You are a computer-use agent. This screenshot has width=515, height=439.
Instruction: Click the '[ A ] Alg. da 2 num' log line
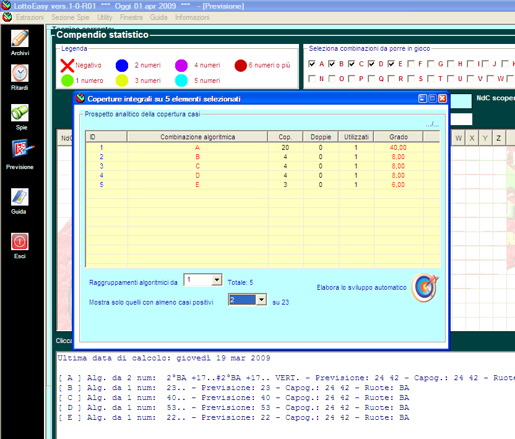287,378
